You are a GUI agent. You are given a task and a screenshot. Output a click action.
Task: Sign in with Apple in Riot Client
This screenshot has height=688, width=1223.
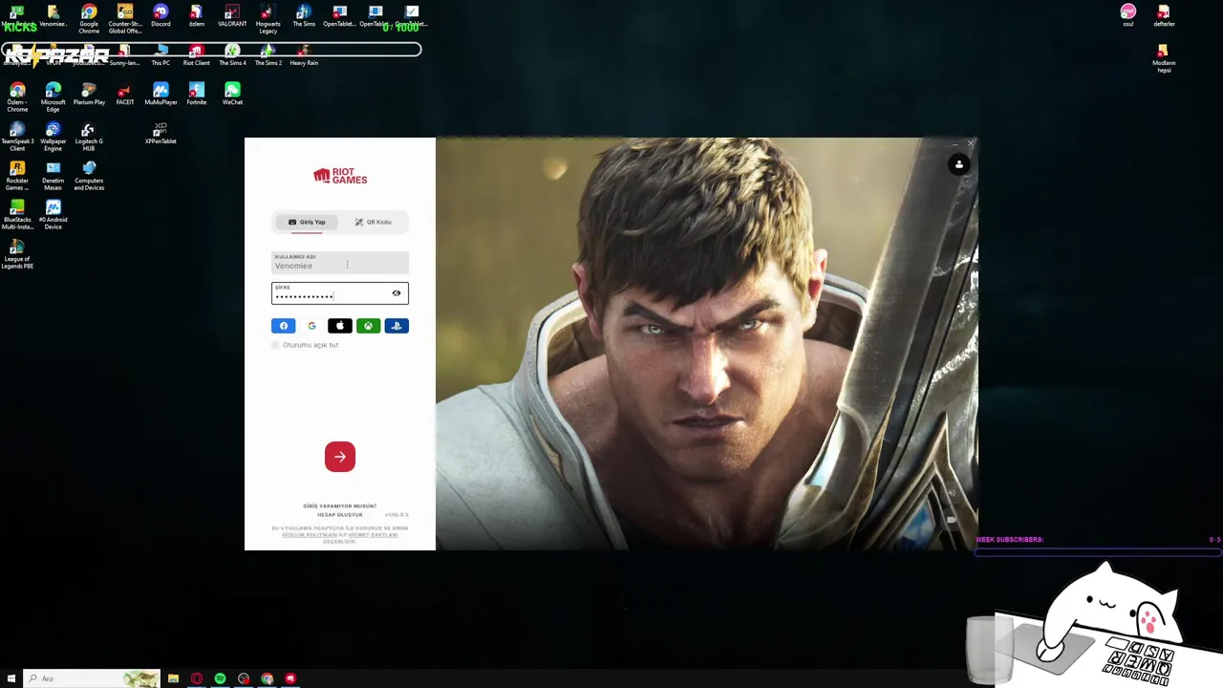click(340, 326)
